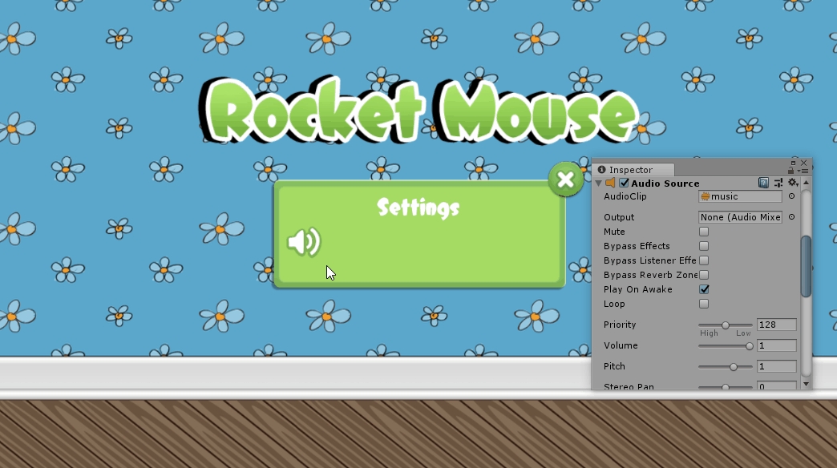
Task: Click the Volume slider handle
Action: 750,346
